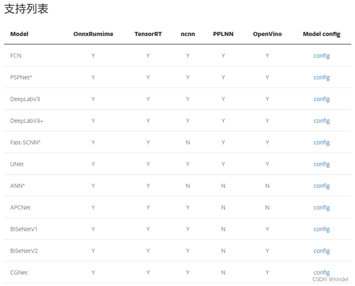Select the DeepLabV3+ model name cell
The height and width of the screenshot is (286, 355).
click(x=27, y=121)
